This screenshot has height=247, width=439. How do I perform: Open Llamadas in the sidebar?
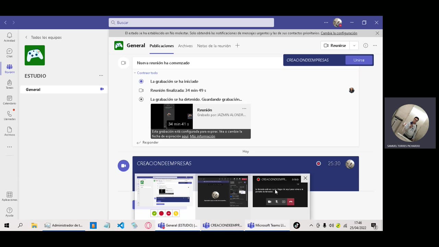[9, 116]
